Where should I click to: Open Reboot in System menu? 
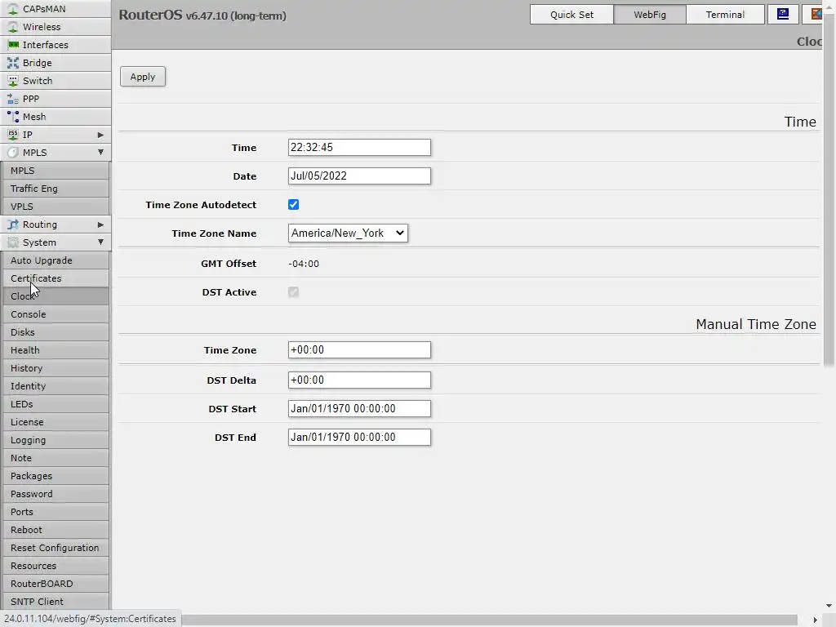point(56,530)
